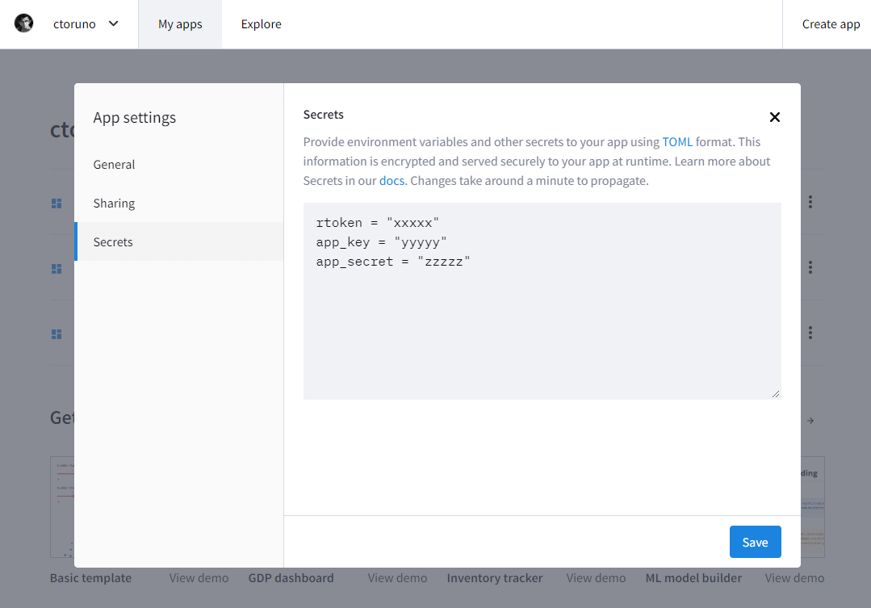This screenshot has width=871, height=608.
Task: Open the Secrets docs link
Action: point(392,181)
